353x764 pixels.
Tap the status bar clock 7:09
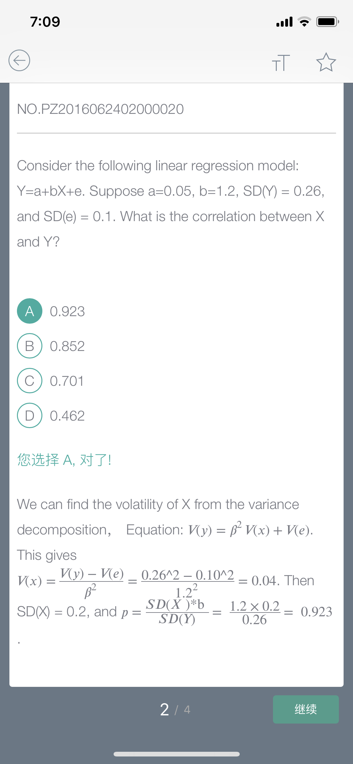tap(45, 22)
